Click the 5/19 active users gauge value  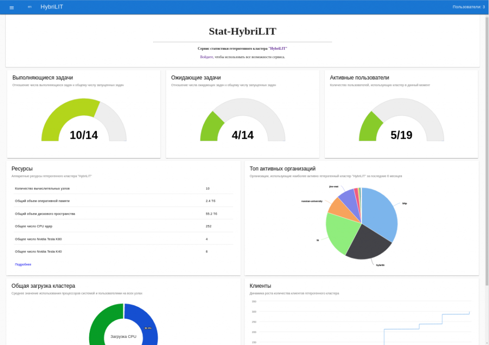point(401,135)
